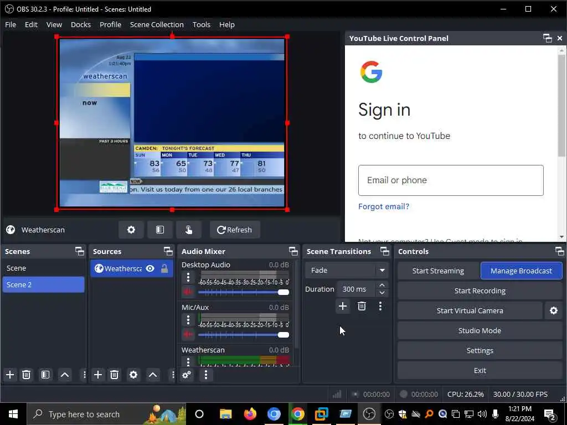Screen dimensions: 567x425
Task: Undock YouTube Live Control Panel
Action: click(x=548, y=38)
